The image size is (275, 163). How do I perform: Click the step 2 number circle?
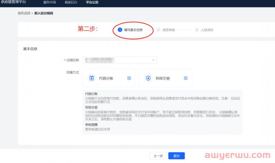point(158,30)
